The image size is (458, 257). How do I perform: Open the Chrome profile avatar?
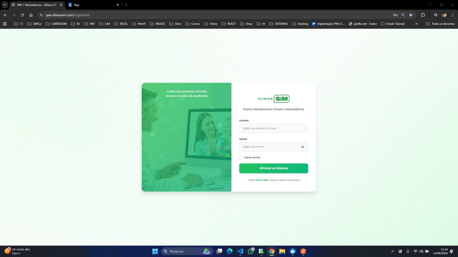point(444,15)
